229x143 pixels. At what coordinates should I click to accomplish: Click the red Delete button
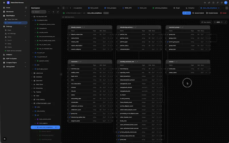[223, 13]
